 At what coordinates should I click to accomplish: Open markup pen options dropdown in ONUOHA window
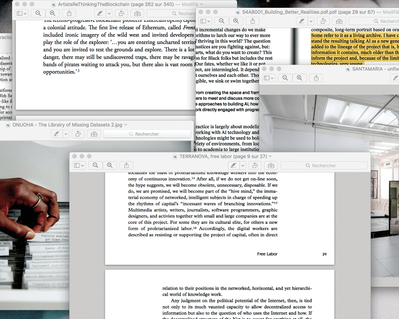66,134
